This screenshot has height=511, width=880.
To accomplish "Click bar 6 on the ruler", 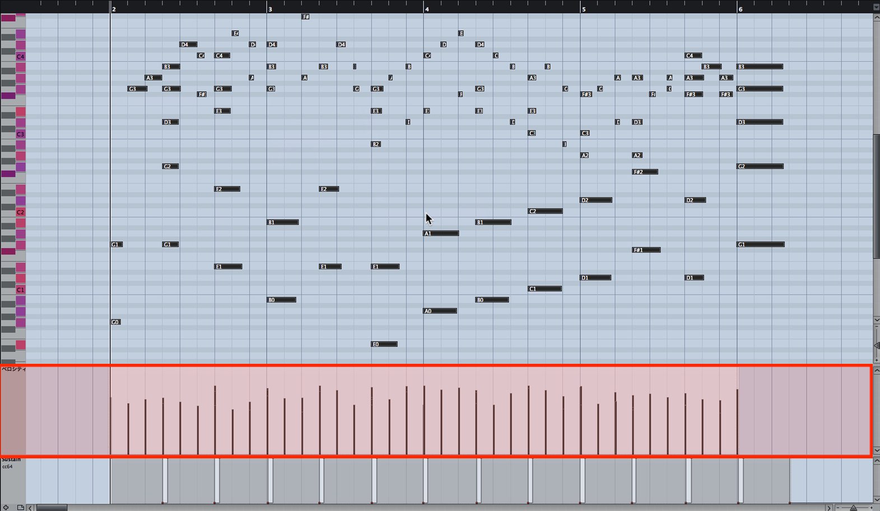I will (741, 9).
